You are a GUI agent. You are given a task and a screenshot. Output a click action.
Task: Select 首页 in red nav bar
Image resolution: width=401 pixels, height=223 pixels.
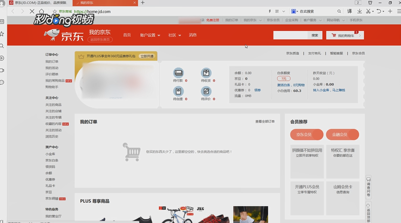click(x=127, y=35)
